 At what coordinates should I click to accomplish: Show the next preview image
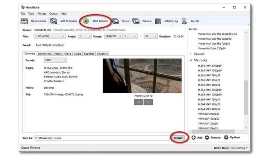pos(148,102)
